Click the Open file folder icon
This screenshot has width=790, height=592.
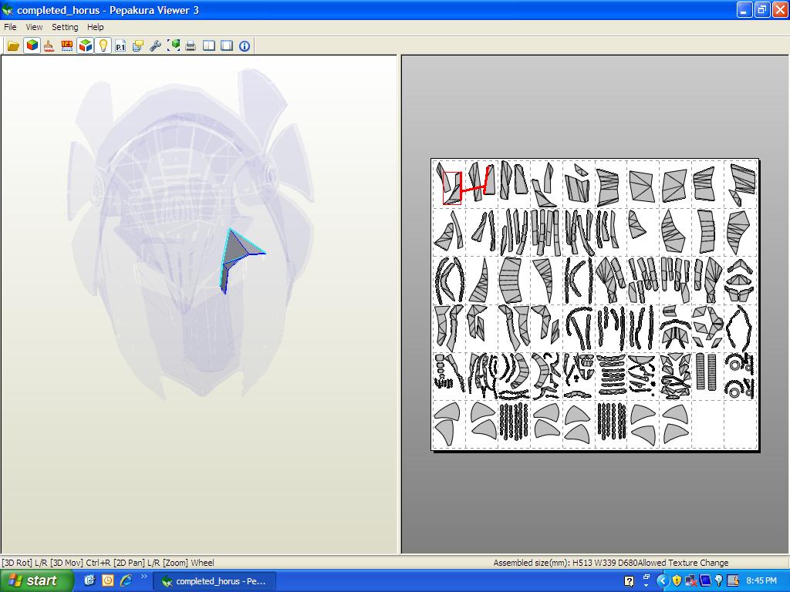(13, 45)
